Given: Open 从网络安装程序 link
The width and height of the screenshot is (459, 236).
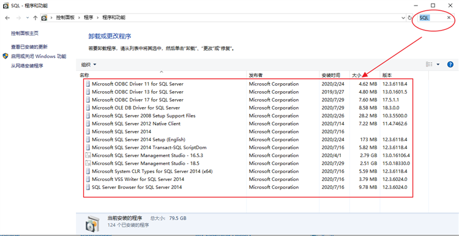Looking at the screenshot, I should tap(27, 66).
